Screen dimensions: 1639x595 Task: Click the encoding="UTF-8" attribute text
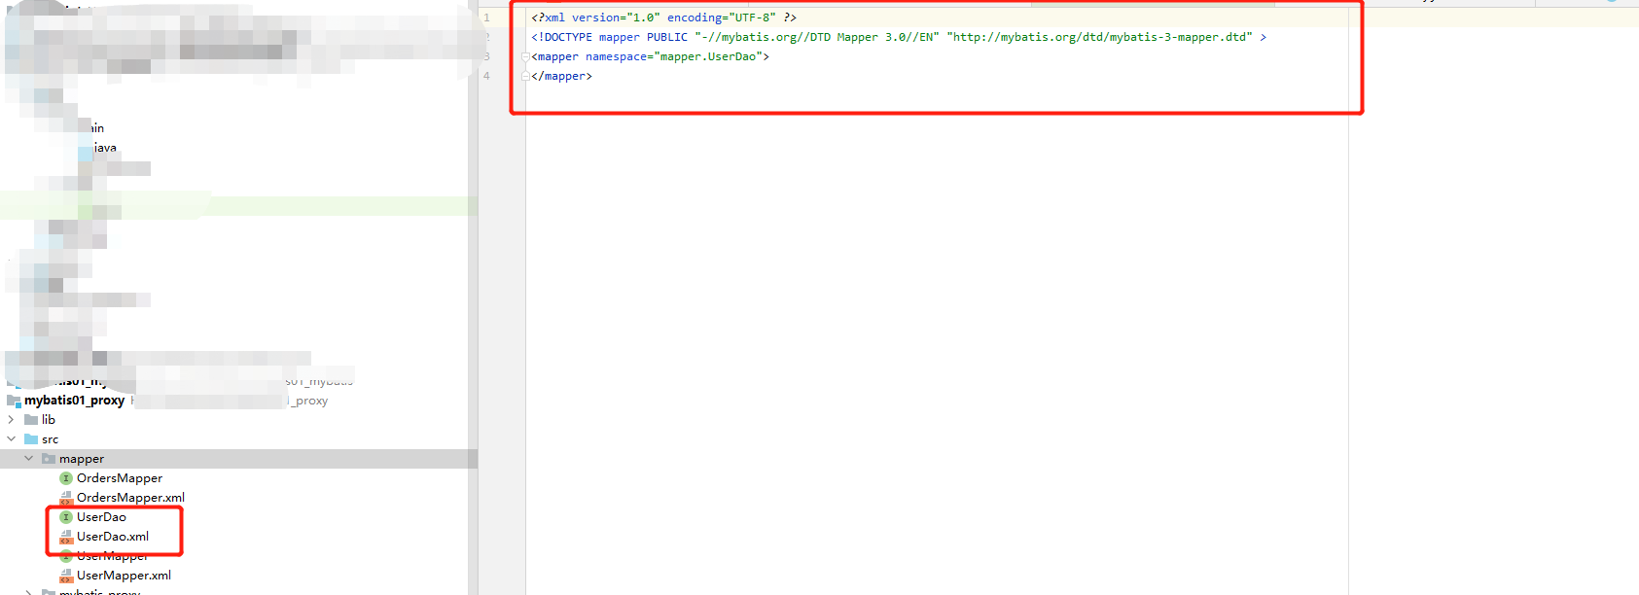coord(721,17)
